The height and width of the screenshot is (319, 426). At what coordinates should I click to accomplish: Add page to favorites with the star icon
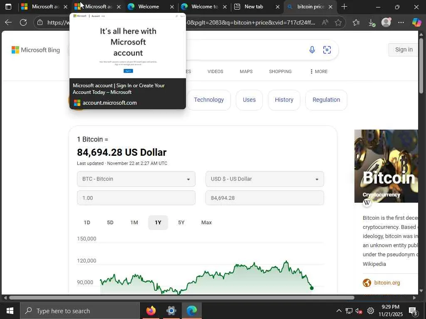point(338,22)
